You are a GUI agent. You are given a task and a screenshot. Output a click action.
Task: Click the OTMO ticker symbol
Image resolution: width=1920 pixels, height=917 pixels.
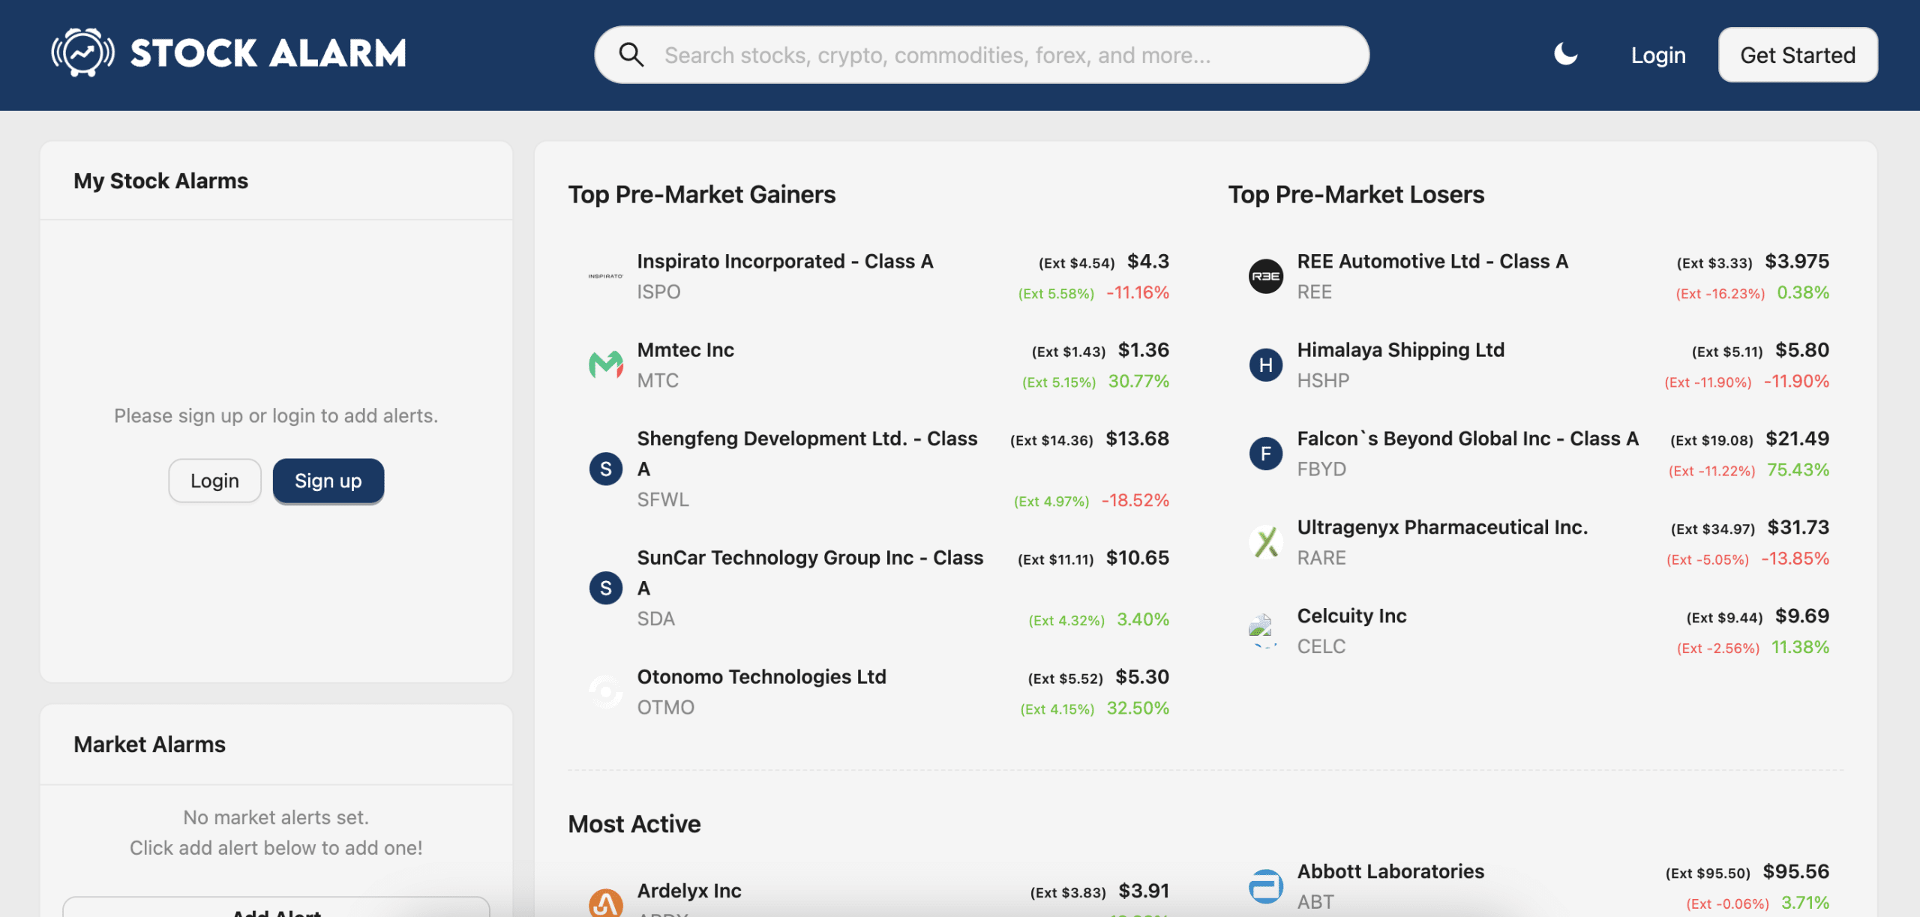click(665, 708)
